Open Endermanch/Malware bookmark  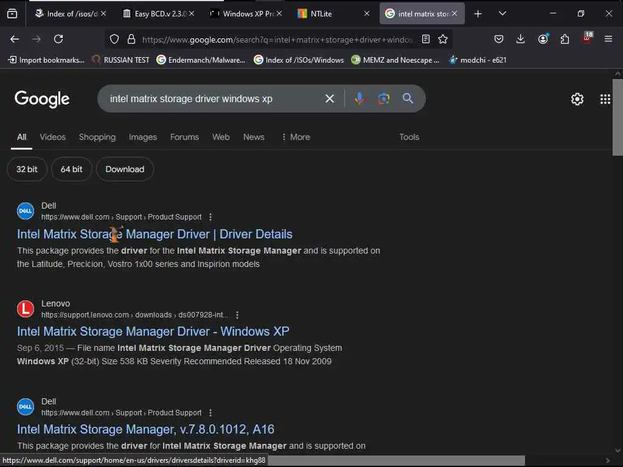click(201, 60)
